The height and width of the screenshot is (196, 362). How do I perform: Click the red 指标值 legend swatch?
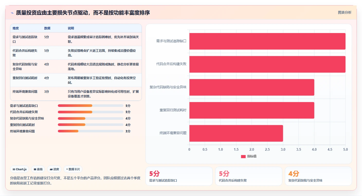click(x=243, y=157)
